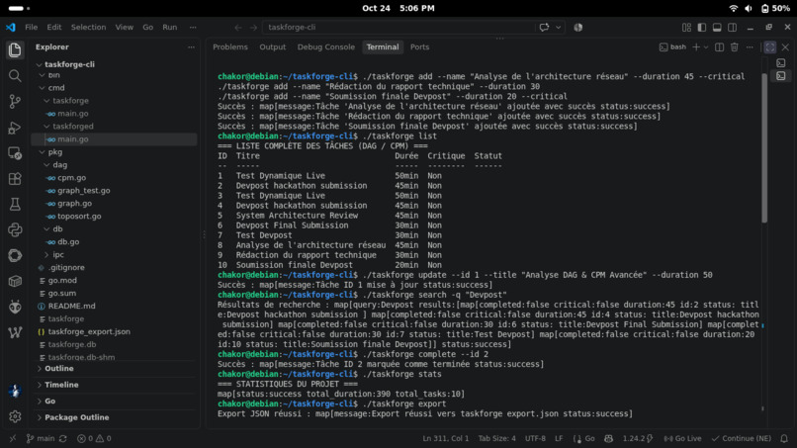The width and height of the screenshot is (797, 448).
Task: Open terminal panel more actions ellipsis
Action: 750,46
